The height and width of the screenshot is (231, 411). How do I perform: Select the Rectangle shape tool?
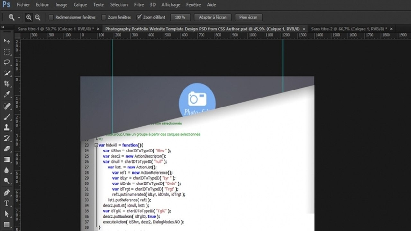7,225
